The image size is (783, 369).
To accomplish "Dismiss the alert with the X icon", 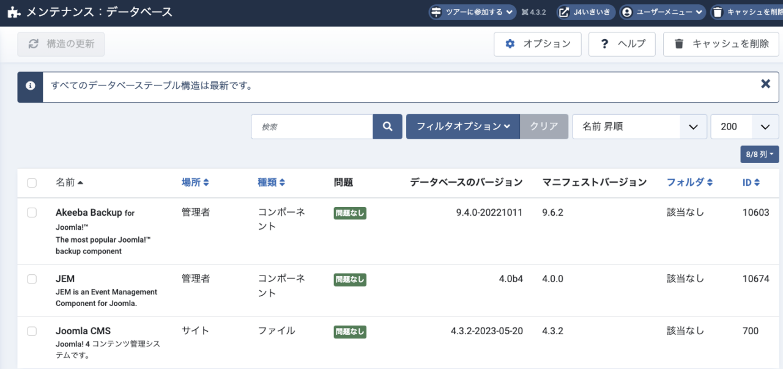I will (765, 84).
